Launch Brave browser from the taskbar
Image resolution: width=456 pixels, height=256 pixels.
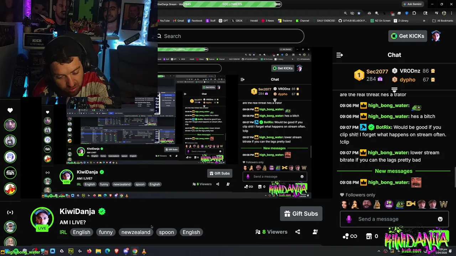click(116, 251)
